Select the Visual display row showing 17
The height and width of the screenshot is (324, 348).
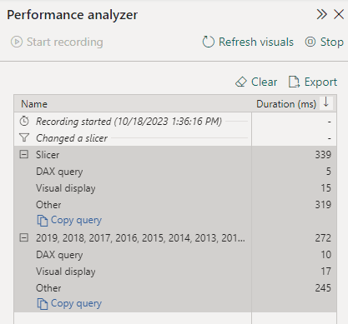175,272
